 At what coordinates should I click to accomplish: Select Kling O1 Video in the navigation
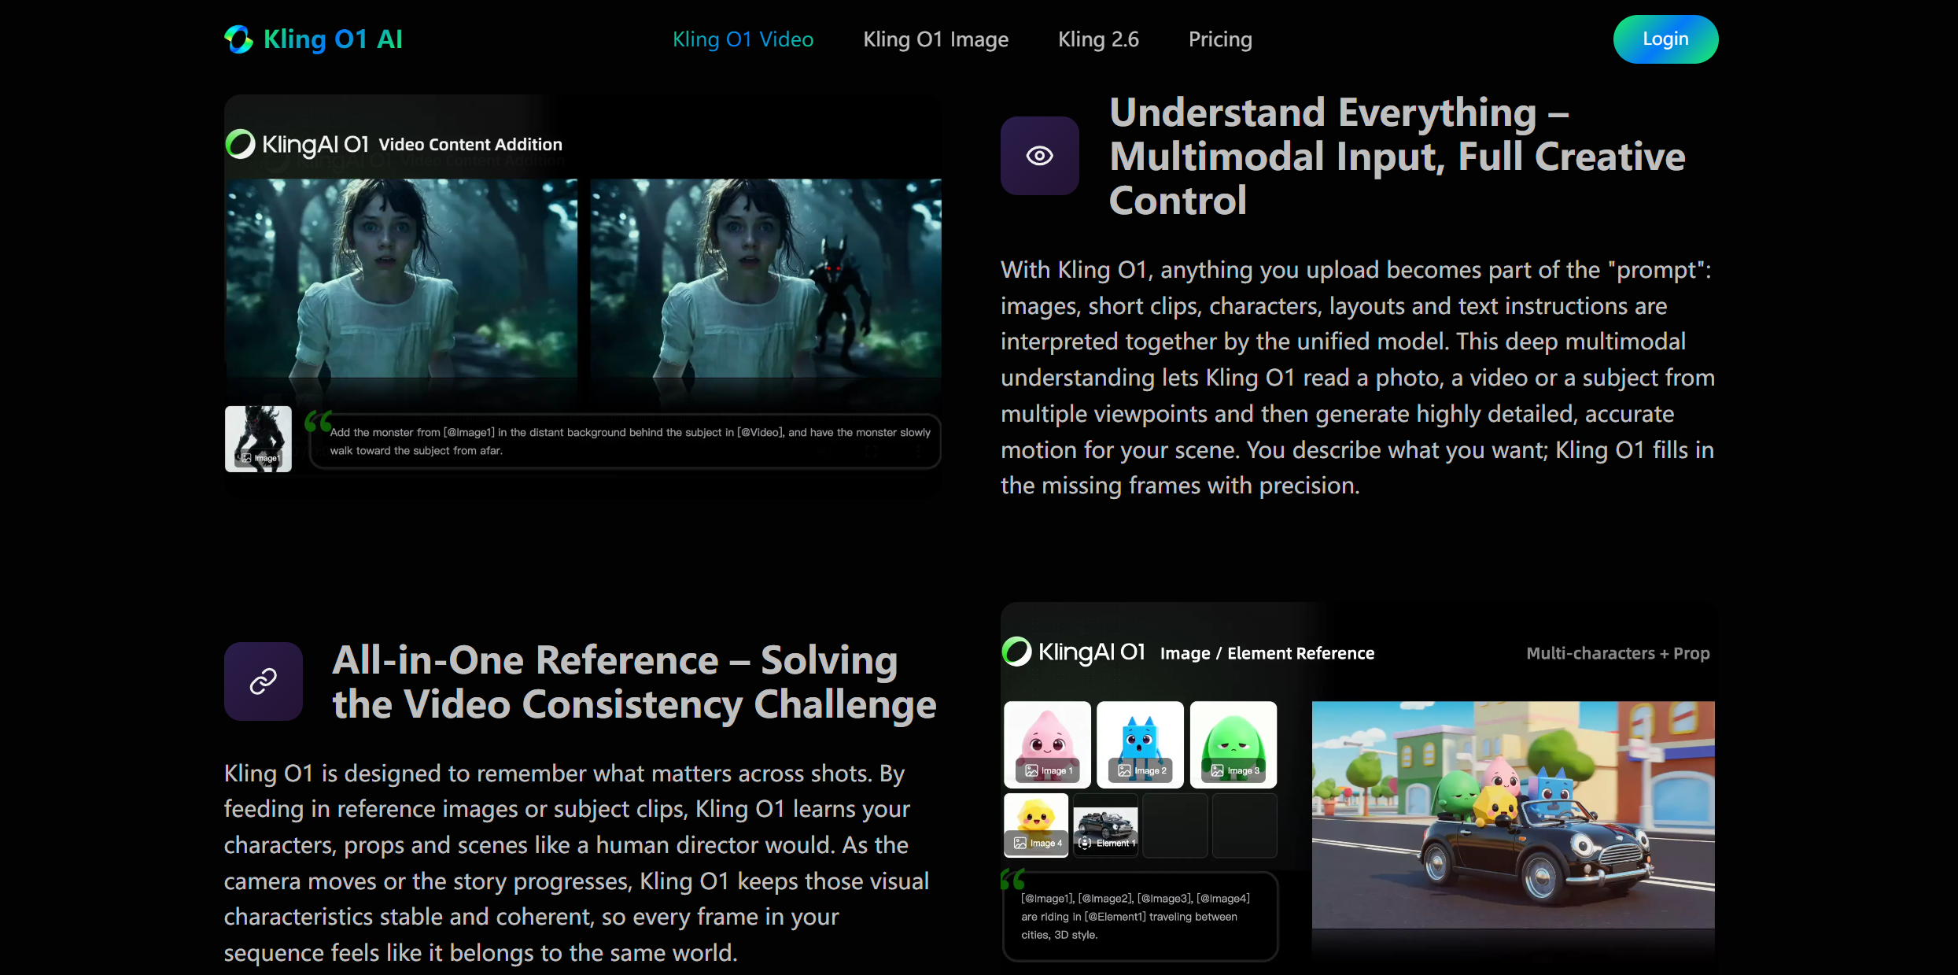pyautogui.click(x=742, y=39)
